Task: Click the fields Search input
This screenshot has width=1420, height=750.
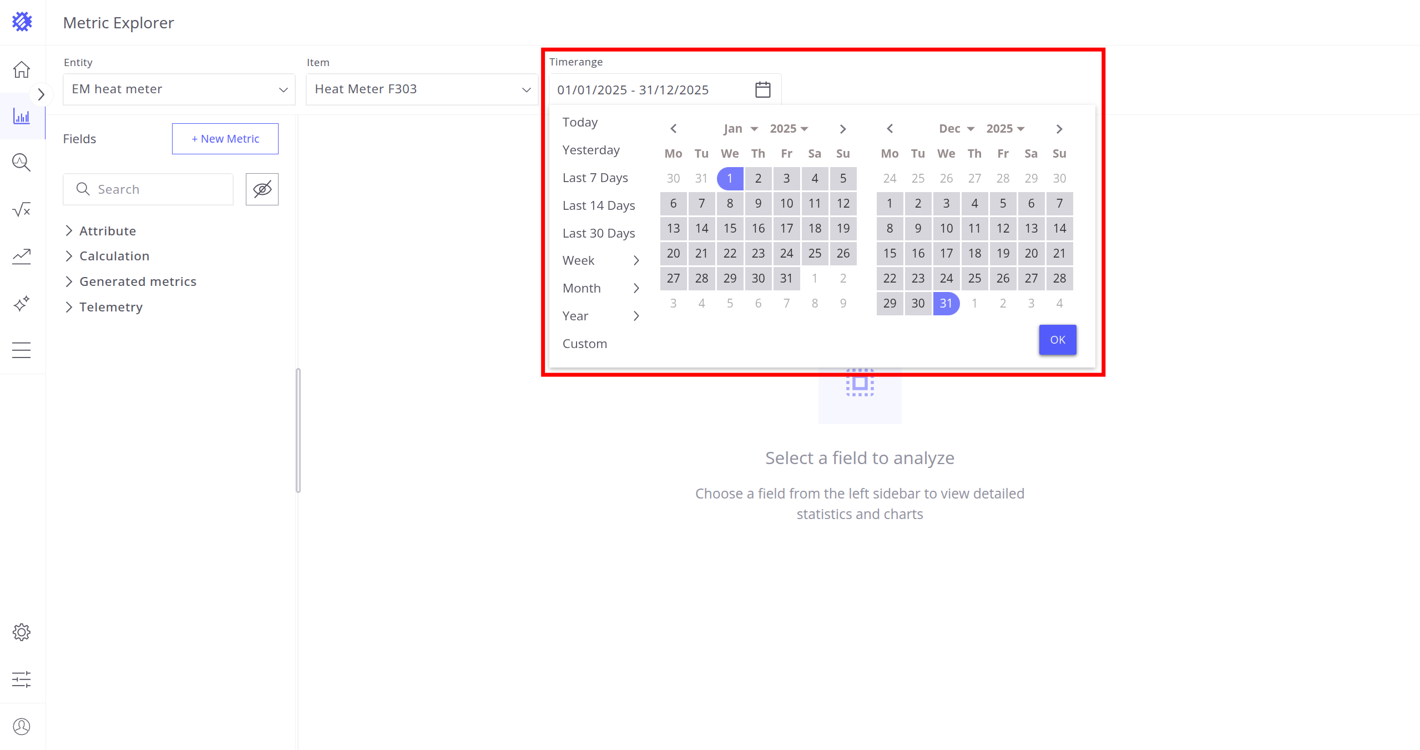Action: coord(155,189)
